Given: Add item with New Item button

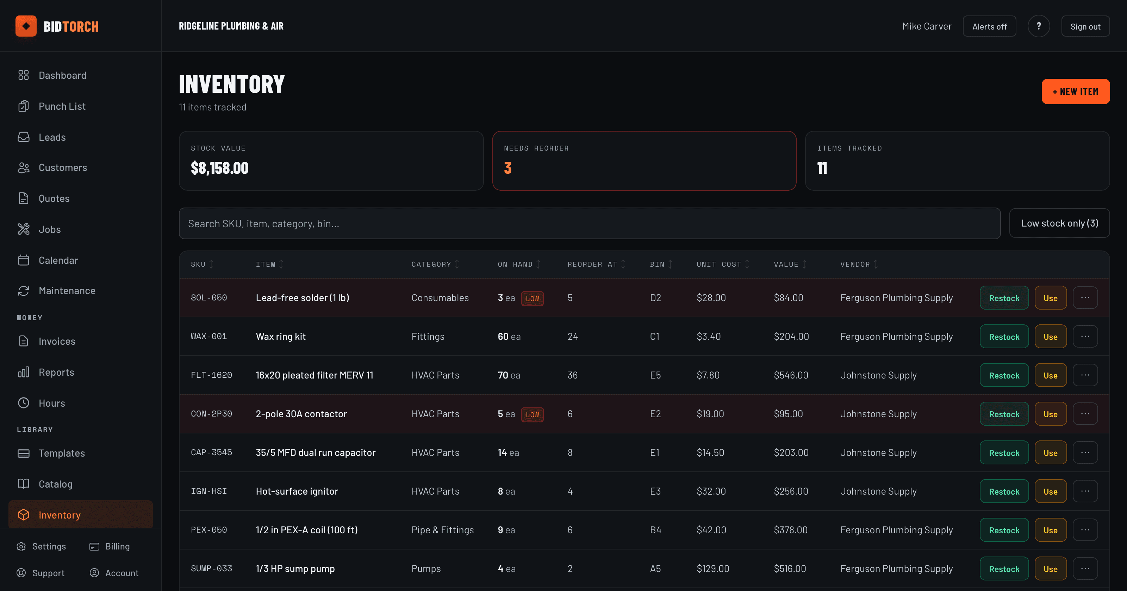Looking at the screenshot, I should (x=1075, y=91).
